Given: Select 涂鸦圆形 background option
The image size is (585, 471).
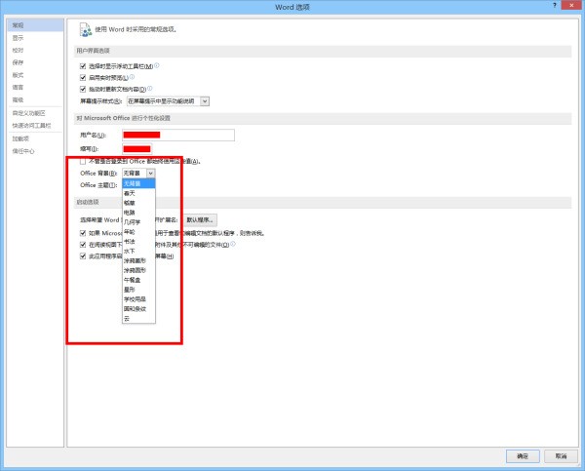Looking at the screenshot, I should click(x=138, y=270).
